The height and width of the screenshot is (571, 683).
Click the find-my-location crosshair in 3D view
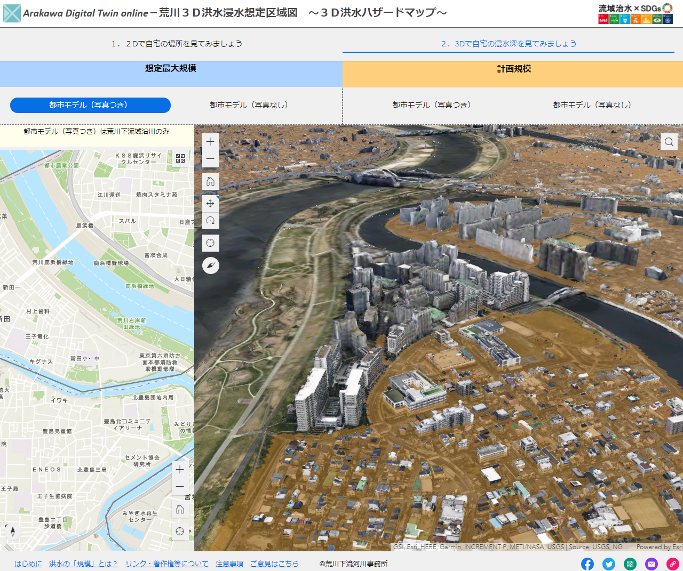click(210, 243)
